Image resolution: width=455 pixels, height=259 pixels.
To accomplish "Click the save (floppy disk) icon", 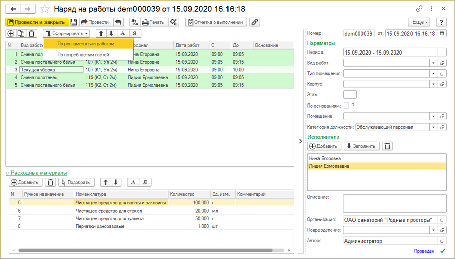I will point(74,22).
